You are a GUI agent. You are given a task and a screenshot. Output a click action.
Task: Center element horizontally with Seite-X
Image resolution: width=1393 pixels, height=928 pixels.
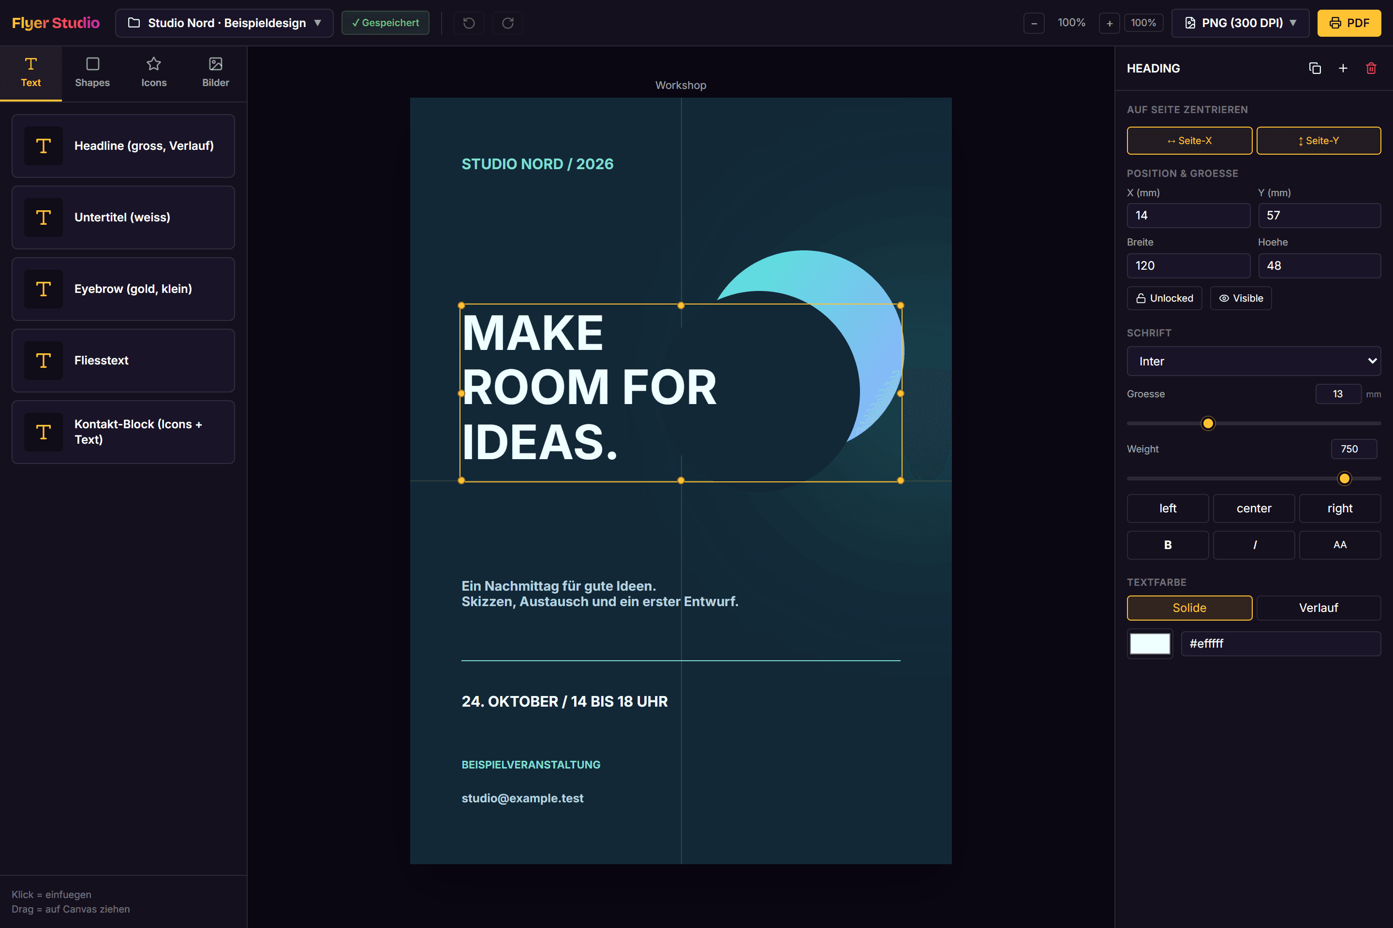(1189, 141)
